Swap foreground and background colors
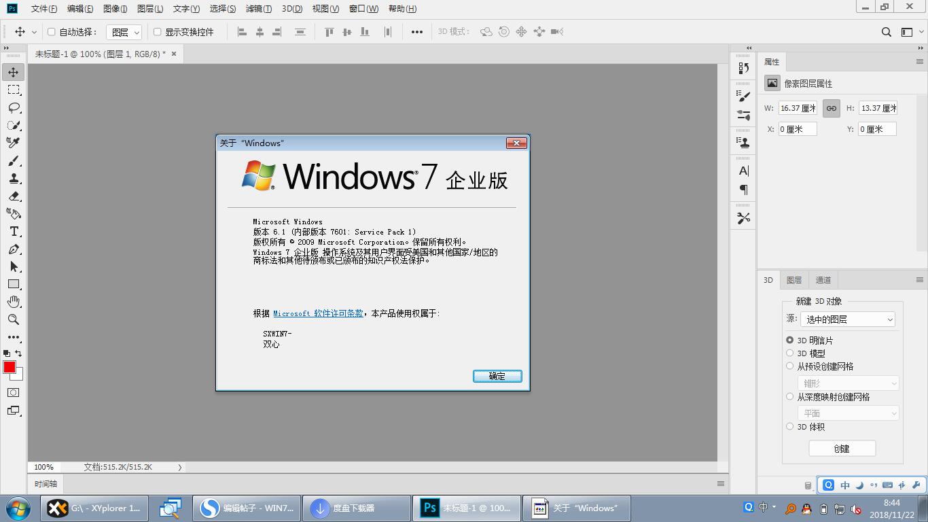 coord(18,353)
